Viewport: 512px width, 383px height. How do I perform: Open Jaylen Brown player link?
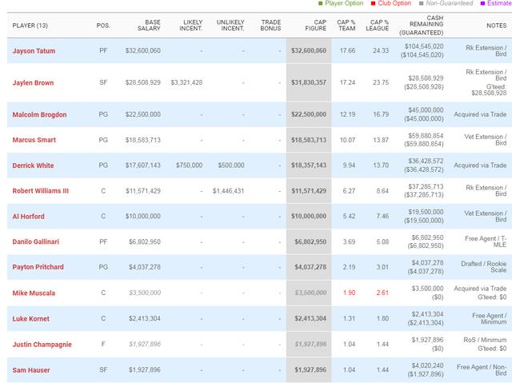[x=33, y=83]
